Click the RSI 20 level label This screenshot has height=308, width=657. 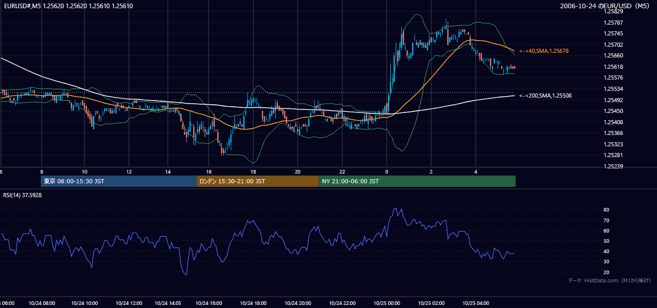coord(606,272)
